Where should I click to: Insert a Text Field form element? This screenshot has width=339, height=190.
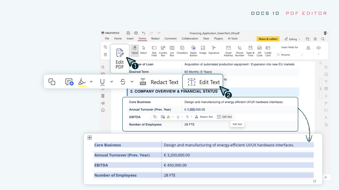pyautogui.click(x=154, y=51)
